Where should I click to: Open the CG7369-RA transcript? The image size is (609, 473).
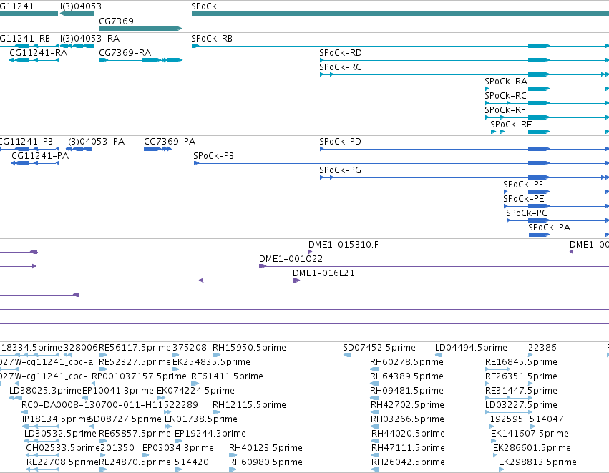coord(140,60)
